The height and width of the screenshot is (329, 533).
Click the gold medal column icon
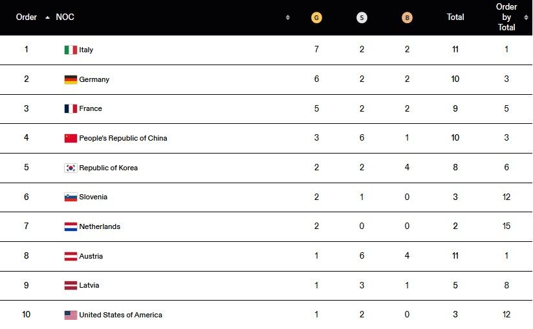pyautogui.click(x=316, y=17)
